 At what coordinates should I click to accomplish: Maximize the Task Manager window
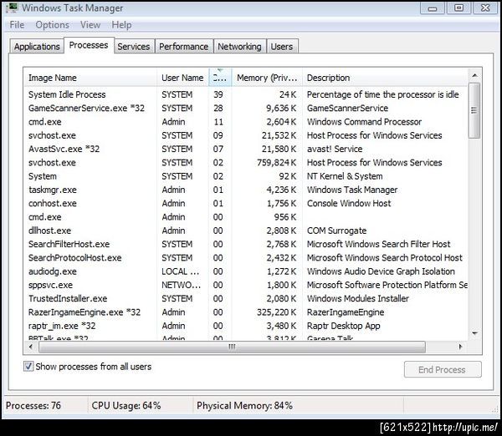click(x=458, y=8)
